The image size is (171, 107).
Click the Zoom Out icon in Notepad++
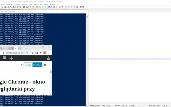[x=33, y=7]
